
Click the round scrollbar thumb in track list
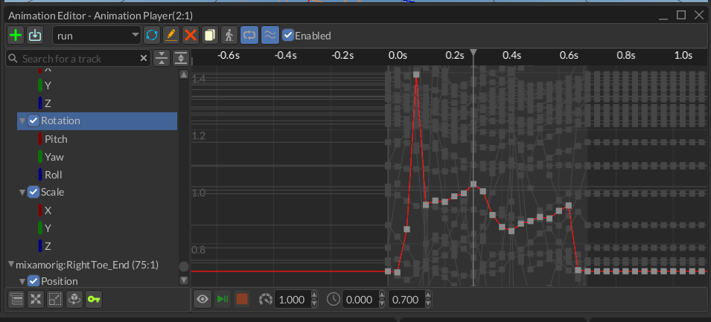pos(184,266)
